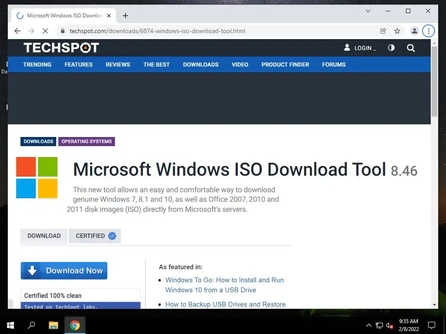Open the TRENDING menu
This screenshot has height=334, width=446.
pos(37,64)
